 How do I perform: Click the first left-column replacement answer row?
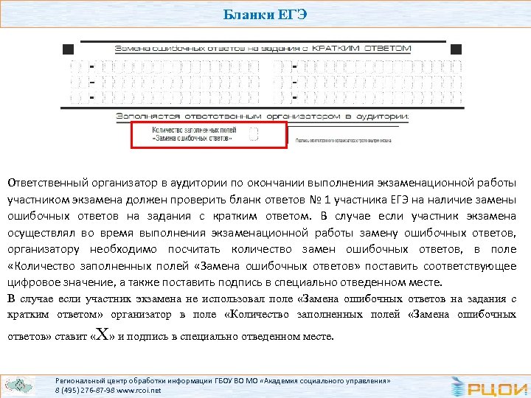(165, 66)
